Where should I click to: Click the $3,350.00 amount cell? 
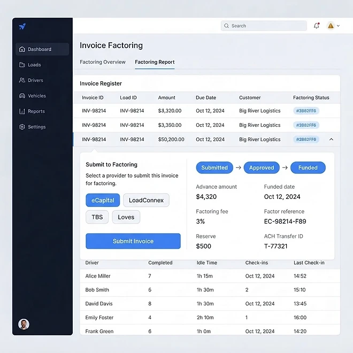[x=170, y=125]
